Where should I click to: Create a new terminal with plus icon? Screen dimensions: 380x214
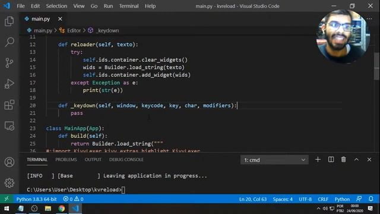(x=318, y=159)
